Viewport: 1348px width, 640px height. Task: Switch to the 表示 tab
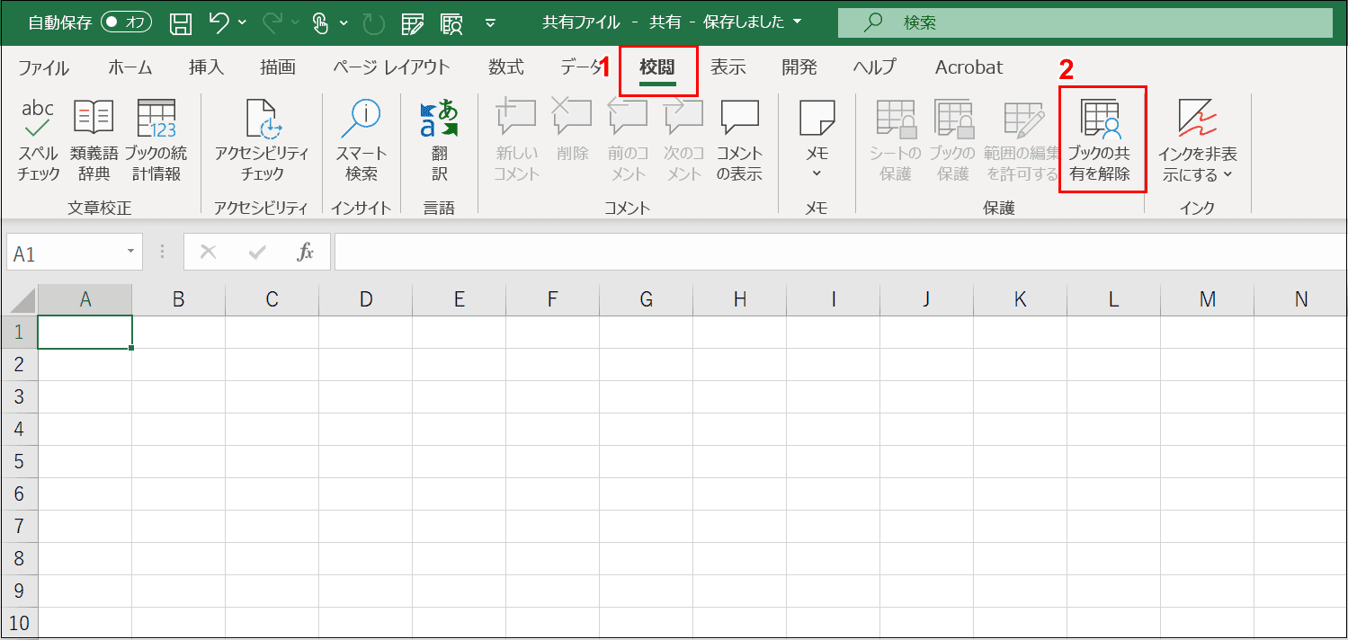(x=728, y=67)
